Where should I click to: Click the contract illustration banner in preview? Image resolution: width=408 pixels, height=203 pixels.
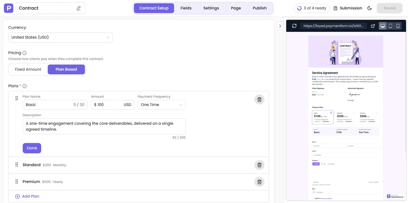pos(345,52)
